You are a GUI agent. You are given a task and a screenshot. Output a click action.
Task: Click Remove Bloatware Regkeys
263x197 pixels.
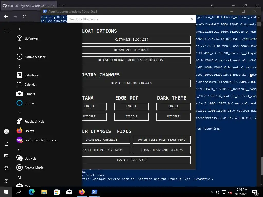pos(162,150)
